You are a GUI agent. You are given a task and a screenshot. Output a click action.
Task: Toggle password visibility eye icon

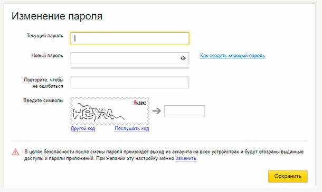pyautogui.click(x=183, y=58)
